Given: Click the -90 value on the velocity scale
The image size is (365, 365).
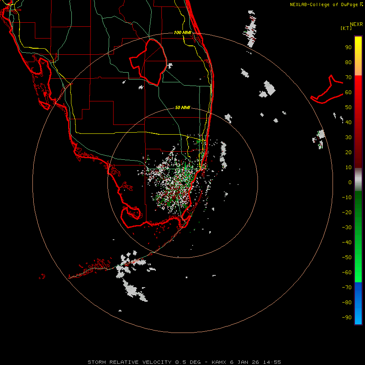Looking at the screenshot, I should click(x=347, y=318).
